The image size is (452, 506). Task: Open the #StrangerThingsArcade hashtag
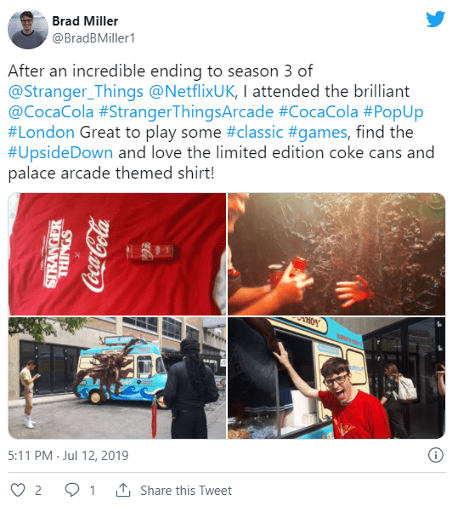click(186, 112)
